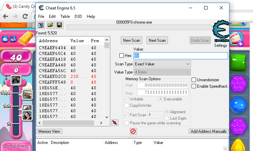The image size is (253, 151).
Task: Click the Start address field
Action: (163, 85)
